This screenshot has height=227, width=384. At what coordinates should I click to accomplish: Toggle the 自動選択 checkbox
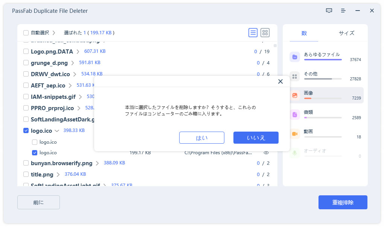point(26,33)
